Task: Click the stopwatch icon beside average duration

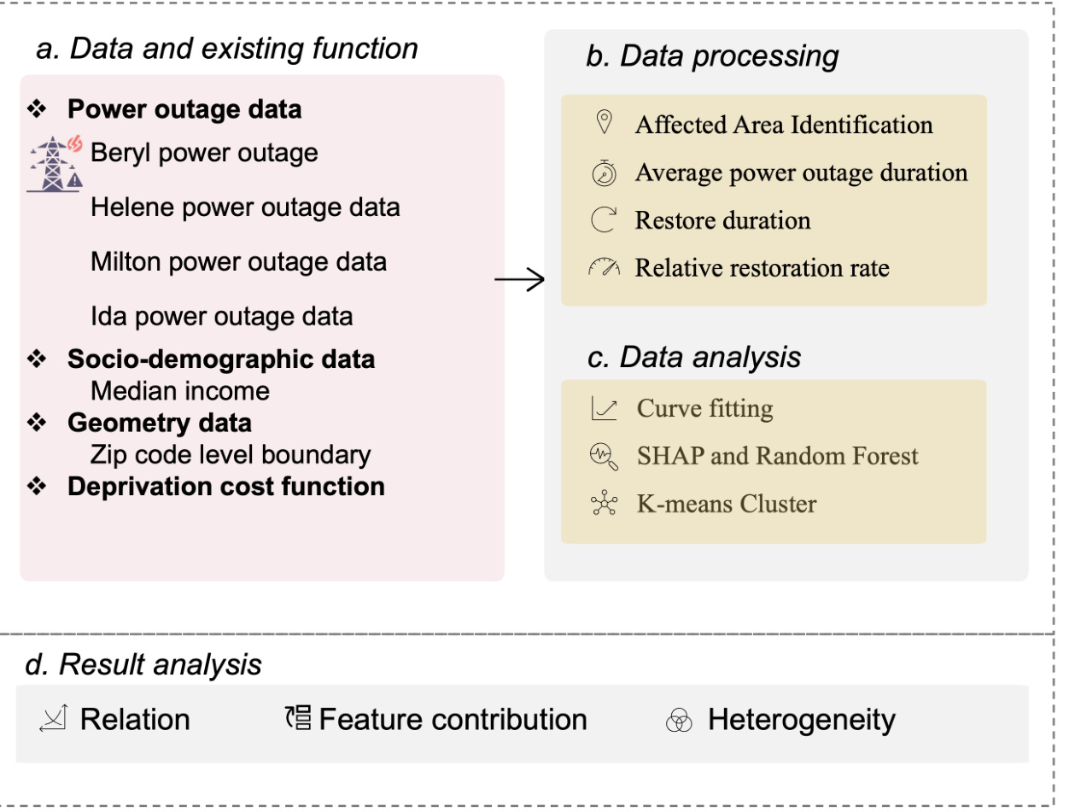Action: [x=604, y=172]
